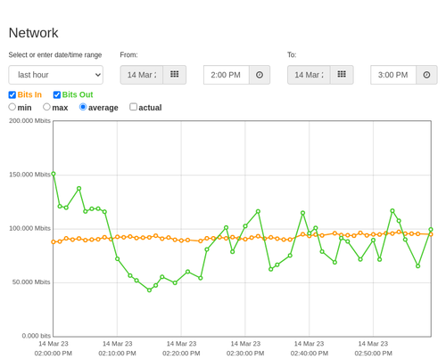Click the To date field '14 Mar'

309,75
